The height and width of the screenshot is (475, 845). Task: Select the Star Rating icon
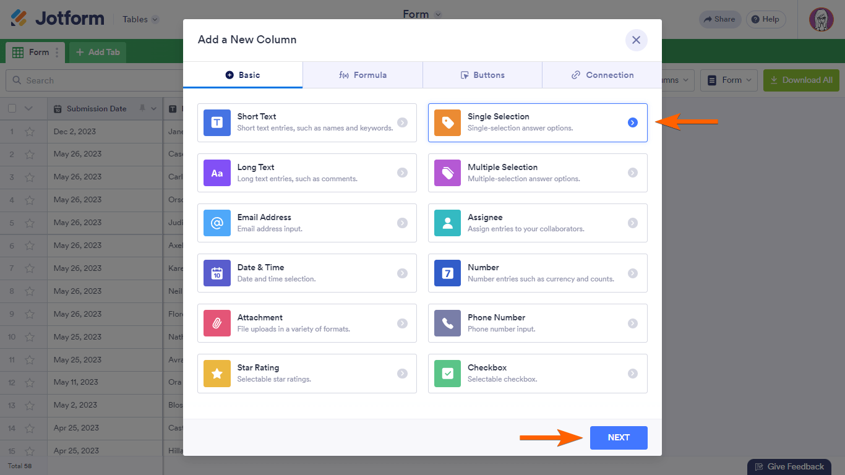217,374
